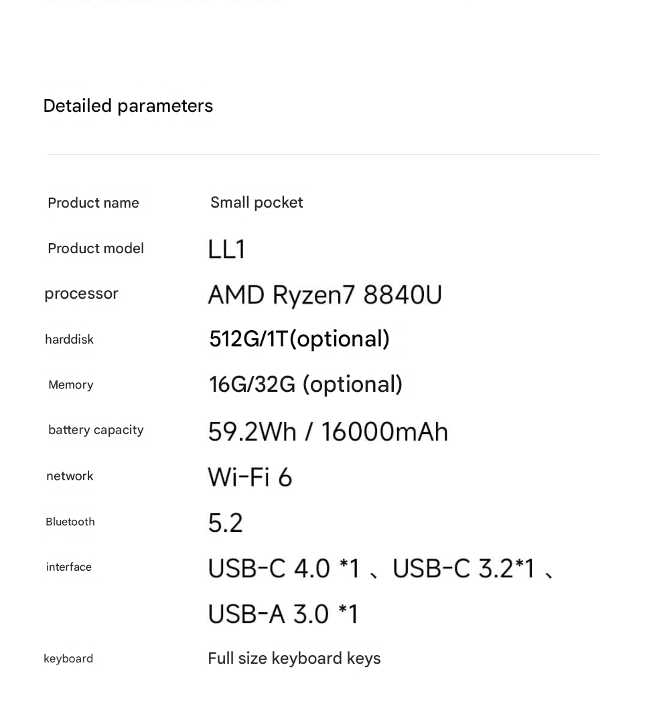Click the "battery capacity" label
Image resolution: width=649 pixels, height=708 pixels.
point(96,430)
